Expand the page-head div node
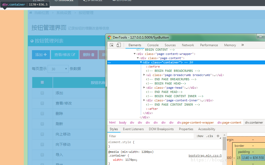The width and height of the screenshot is (265, 165). coord(144,87)
